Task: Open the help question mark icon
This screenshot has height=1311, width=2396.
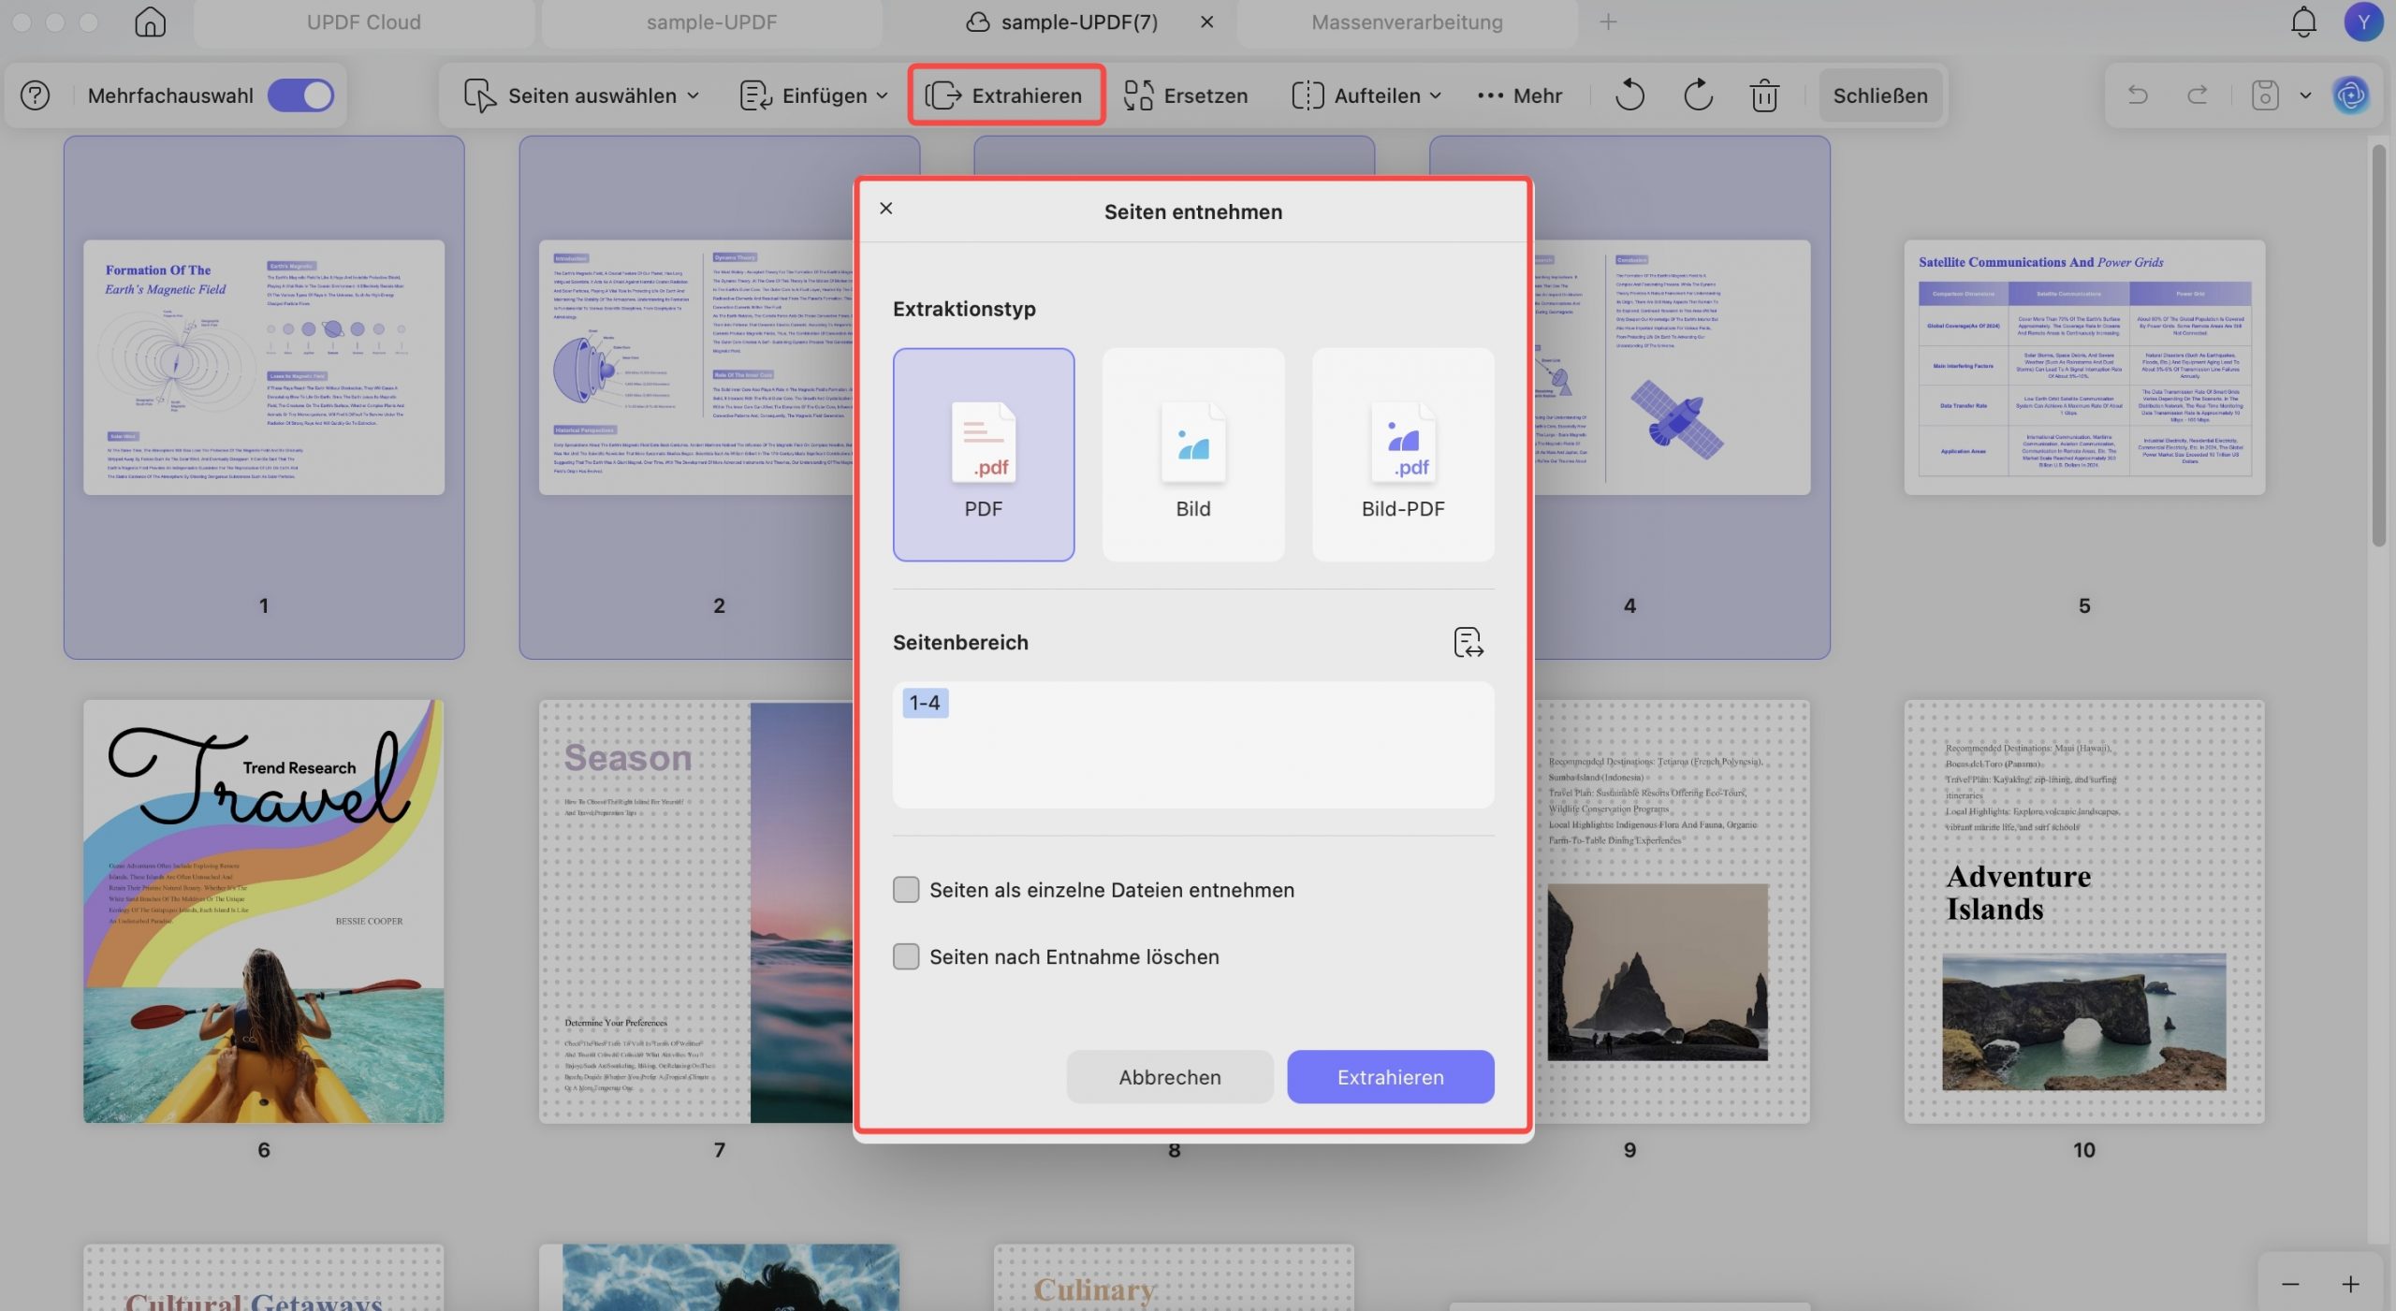Action: click(x=35, y=95)
